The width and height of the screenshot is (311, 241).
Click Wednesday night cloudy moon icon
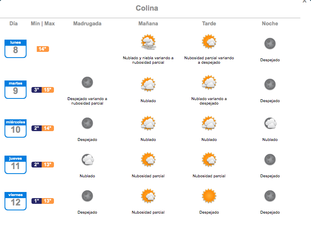(x=270, y=123)
